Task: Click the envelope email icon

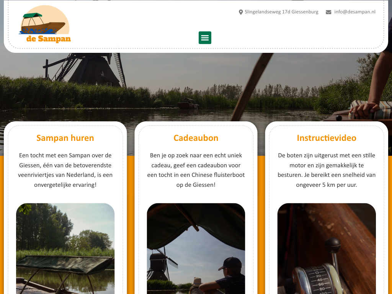Action: coord(328,12)
